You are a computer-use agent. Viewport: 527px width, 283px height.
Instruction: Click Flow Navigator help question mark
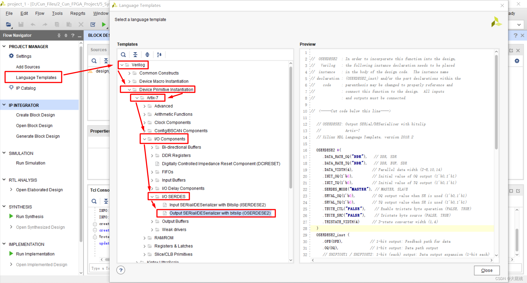tap(73, 35)
